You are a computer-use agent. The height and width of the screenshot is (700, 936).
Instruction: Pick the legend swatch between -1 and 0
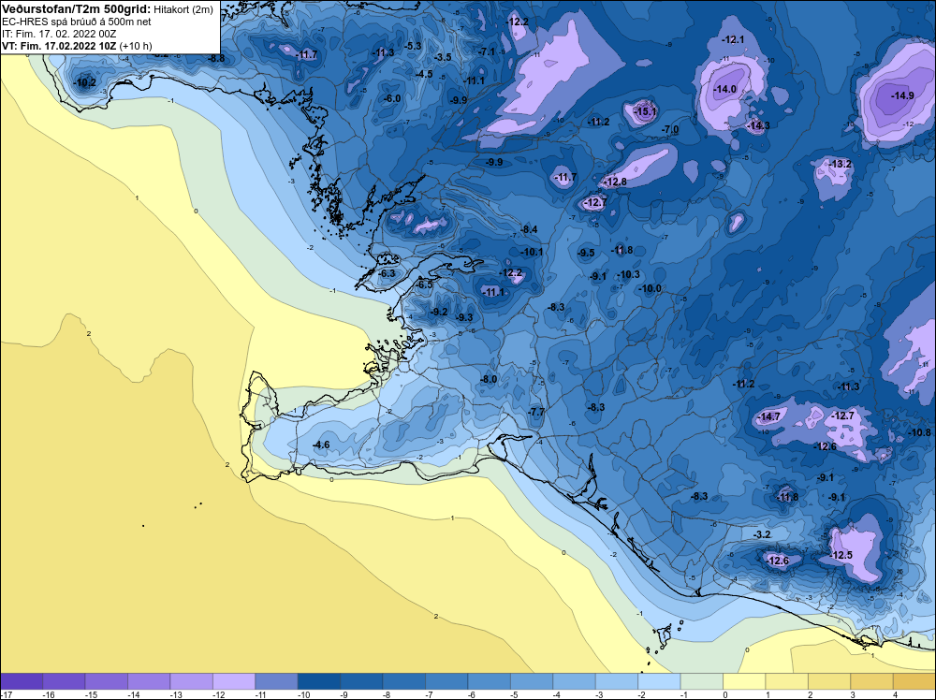click(702, 681)
